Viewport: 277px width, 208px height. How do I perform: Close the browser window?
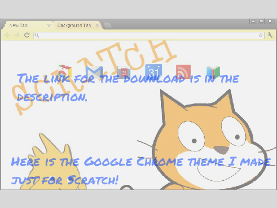[x=270, y=21]
